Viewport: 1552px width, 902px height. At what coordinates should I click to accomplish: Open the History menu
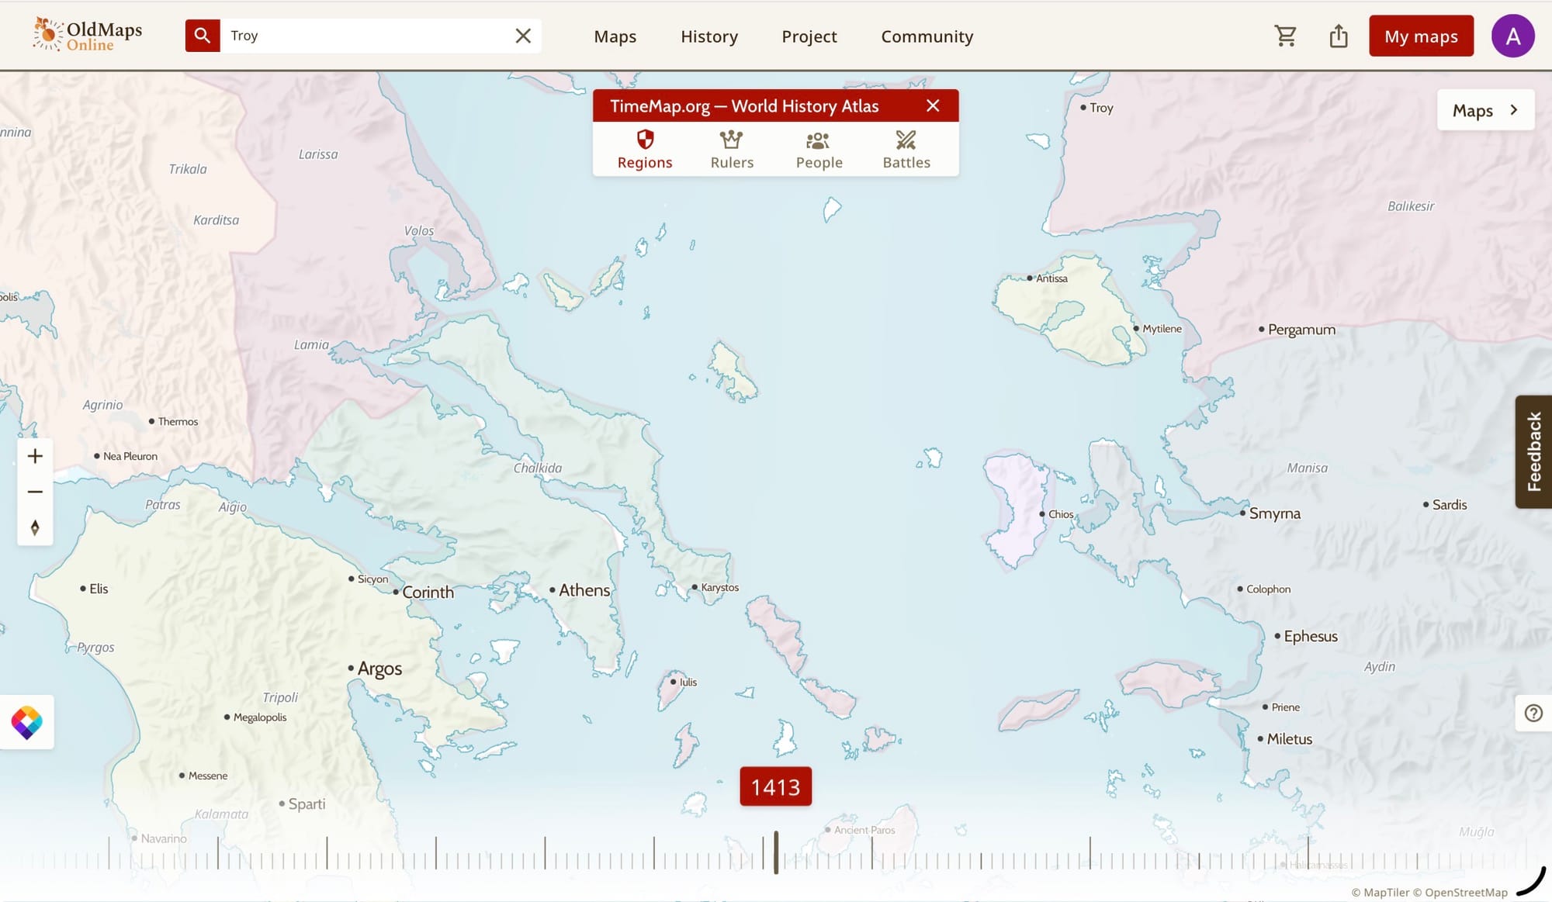(709, 36)
